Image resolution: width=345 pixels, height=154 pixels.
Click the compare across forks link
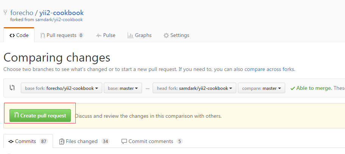coord(269,69)
